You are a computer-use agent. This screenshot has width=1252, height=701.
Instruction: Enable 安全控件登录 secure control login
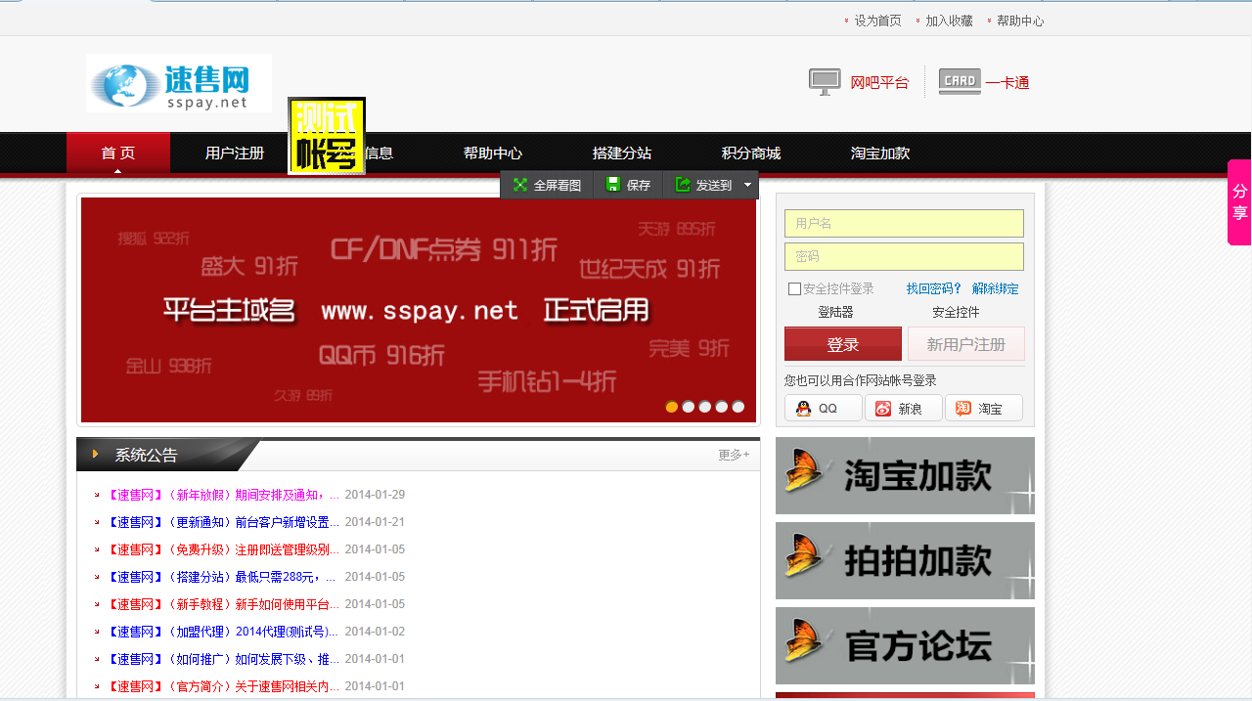[x=794, y=288]
